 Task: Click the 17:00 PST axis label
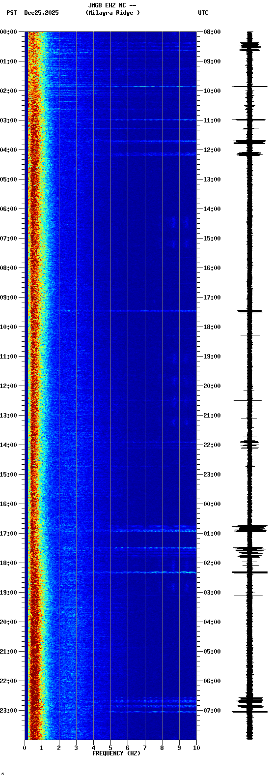click(x=9, y=534)
